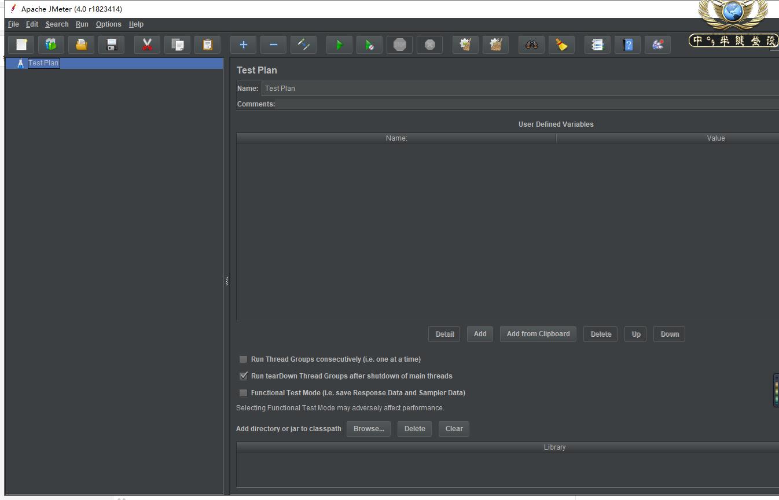Click the classpath Delete button
Viewport: 779px width, 500px height.
tap(414, 429)
